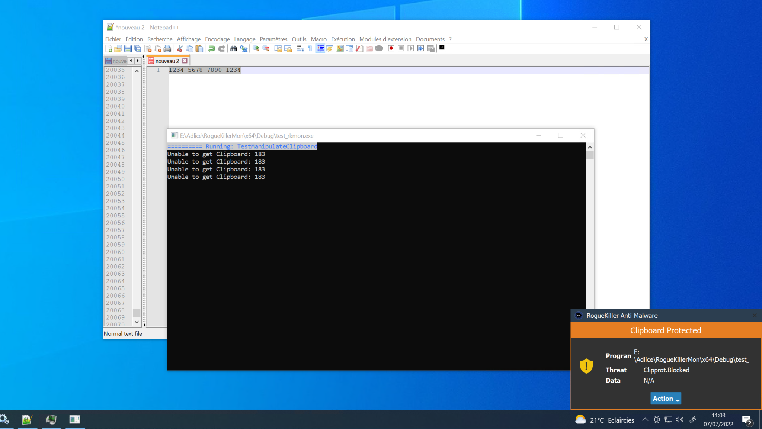Click the Cut scissors icon
The width and height of the screenshot is (762, 429).
(x=179, y=48)
